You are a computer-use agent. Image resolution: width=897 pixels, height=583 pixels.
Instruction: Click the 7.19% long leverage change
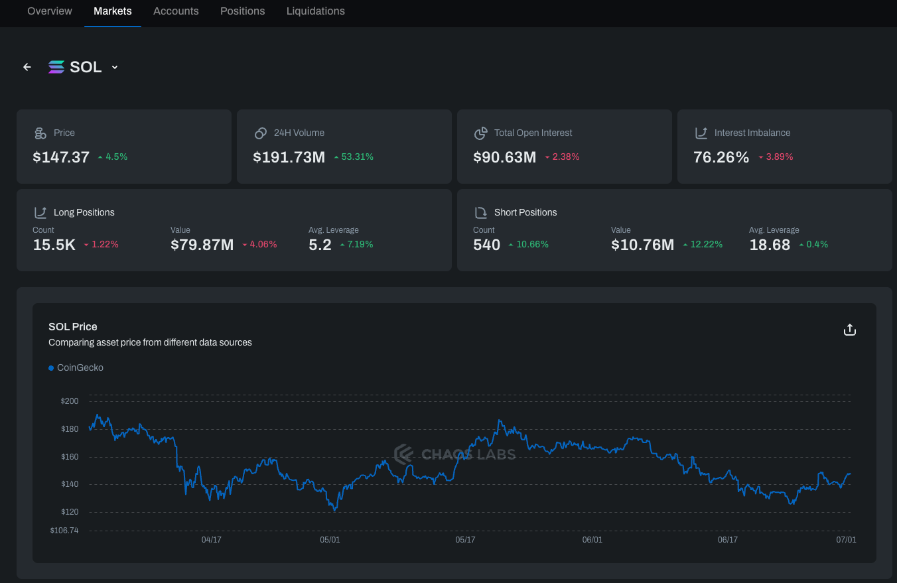click(356, 245)
